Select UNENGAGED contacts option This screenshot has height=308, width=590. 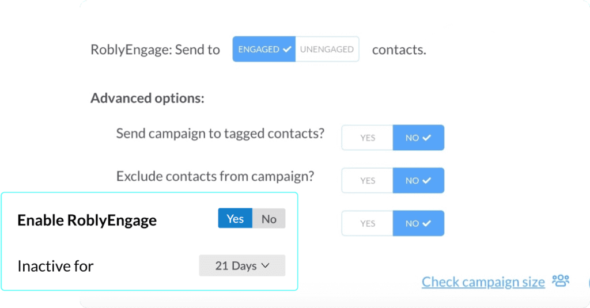327,50
